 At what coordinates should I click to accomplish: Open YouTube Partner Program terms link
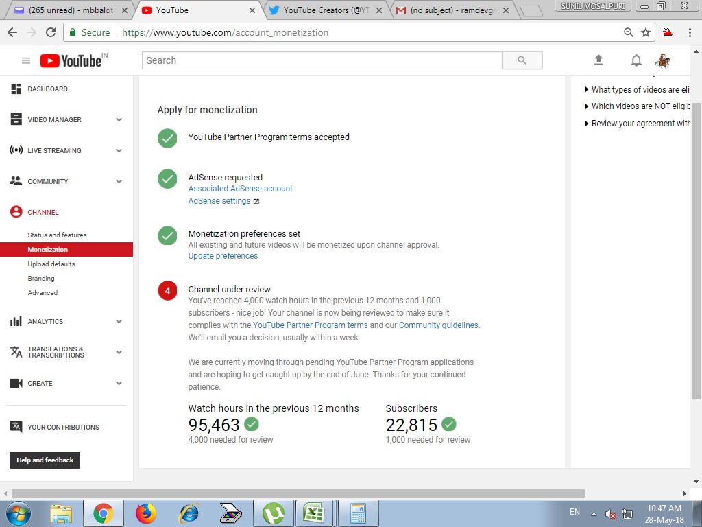point(311,325)
